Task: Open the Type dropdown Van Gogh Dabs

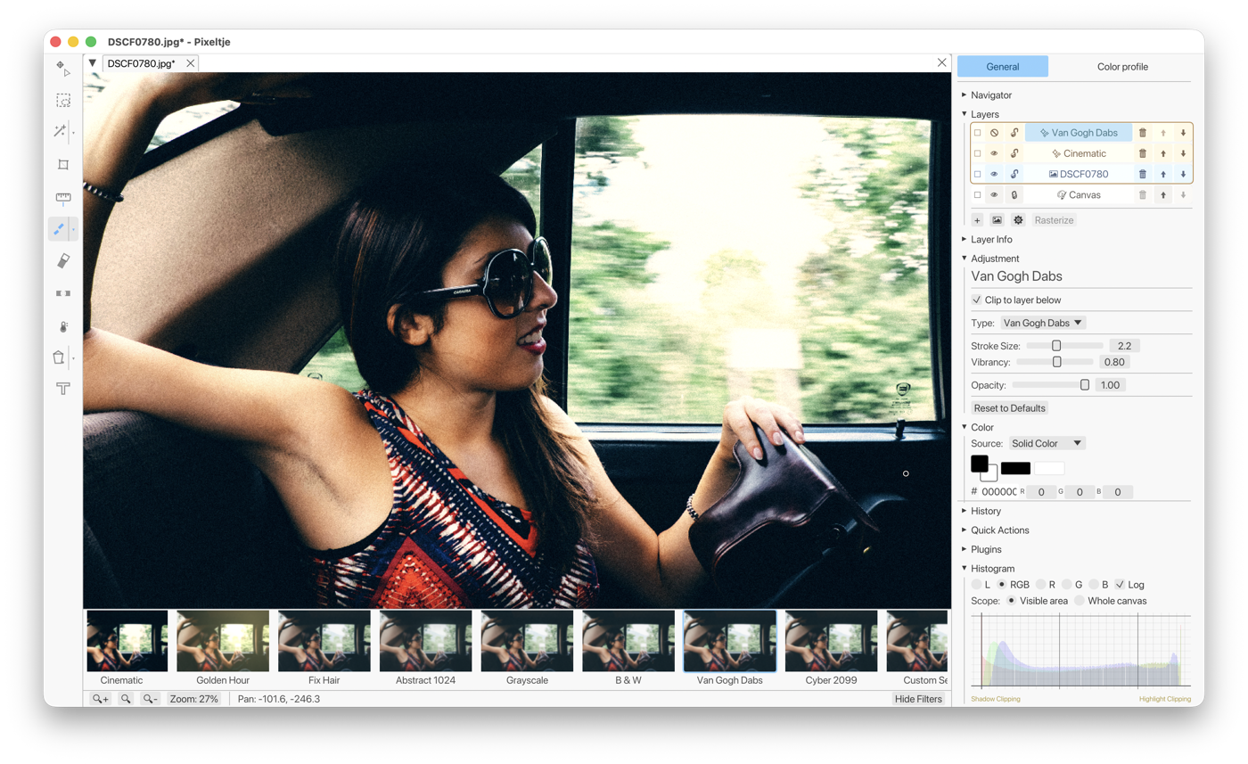Action: tap(1042, 323)
